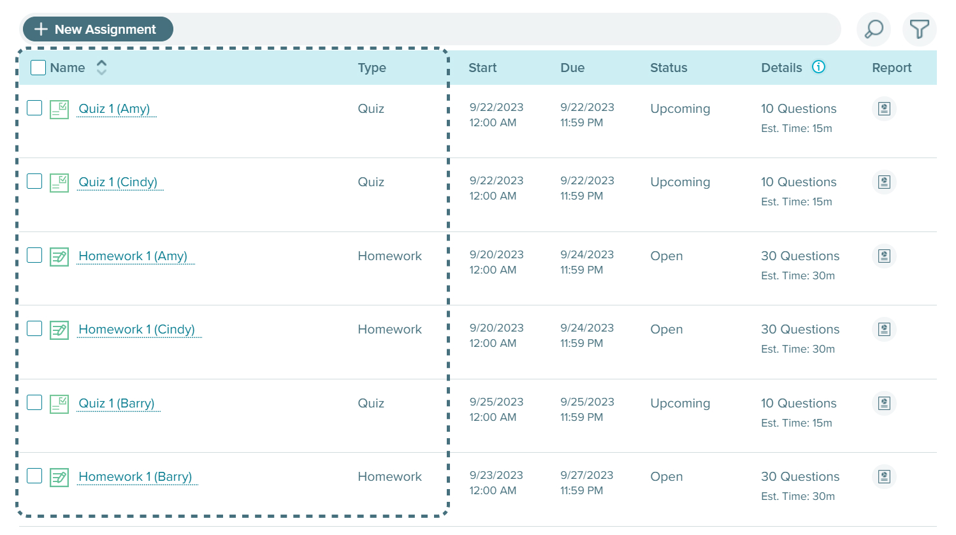Open report icon for Quiz 1 (Barry)

884,404
